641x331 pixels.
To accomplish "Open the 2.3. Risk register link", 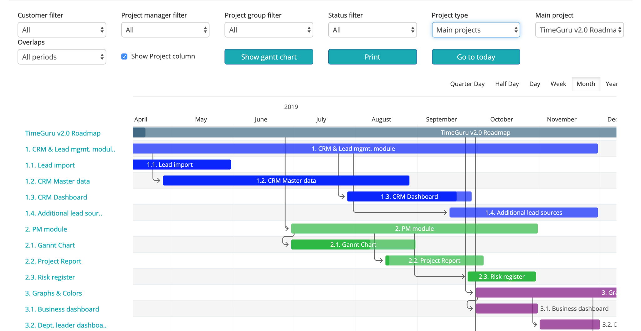I will tap(50, 277).
